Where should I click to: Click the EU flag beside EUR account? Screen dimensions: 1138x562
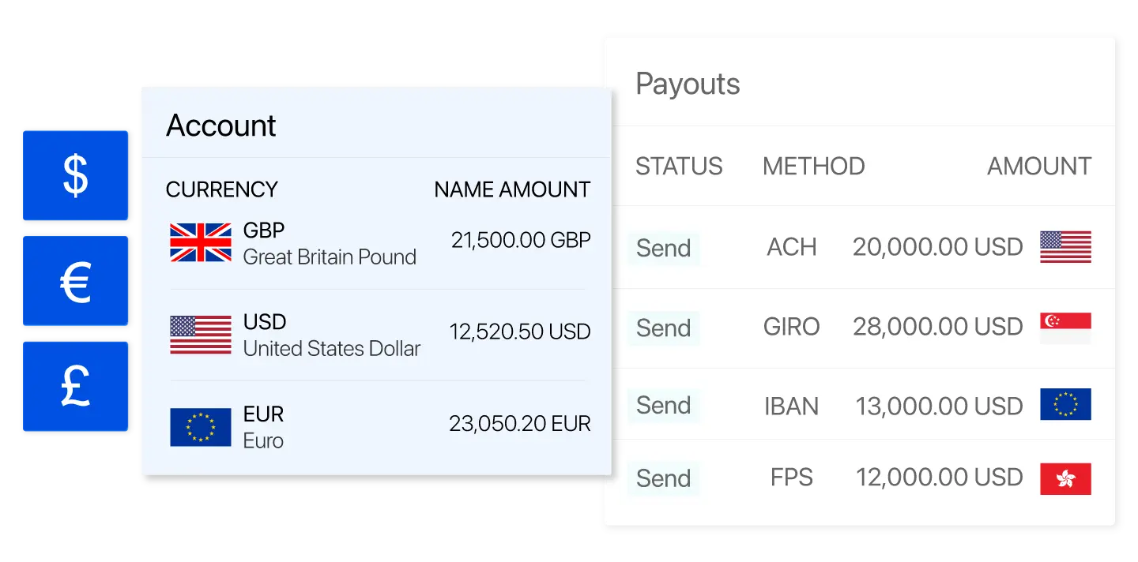201,427
